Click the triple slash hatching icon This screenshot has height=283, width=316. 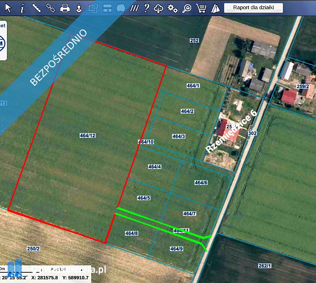[135, 8]
